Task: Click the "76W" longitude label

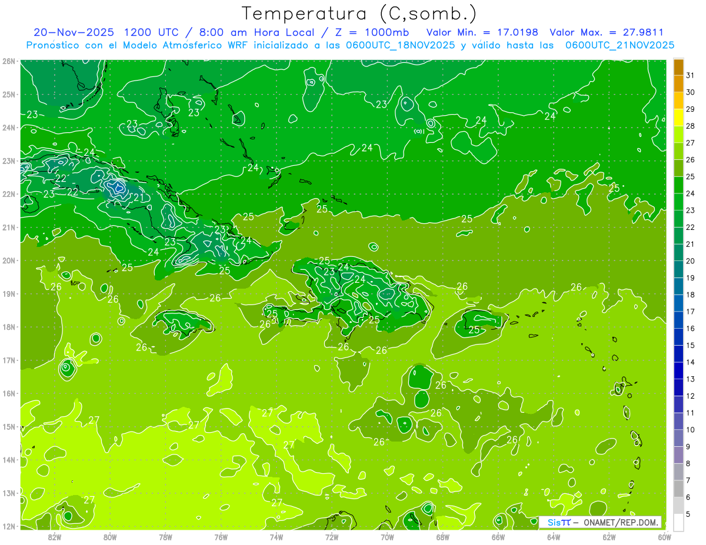Action: [x=221, y=536]
